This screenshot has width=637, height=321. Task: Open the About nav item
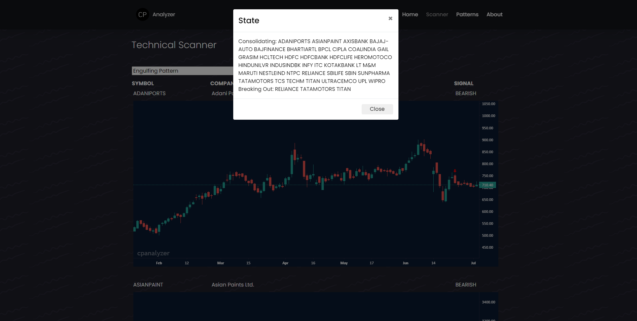tap(494, 15)
